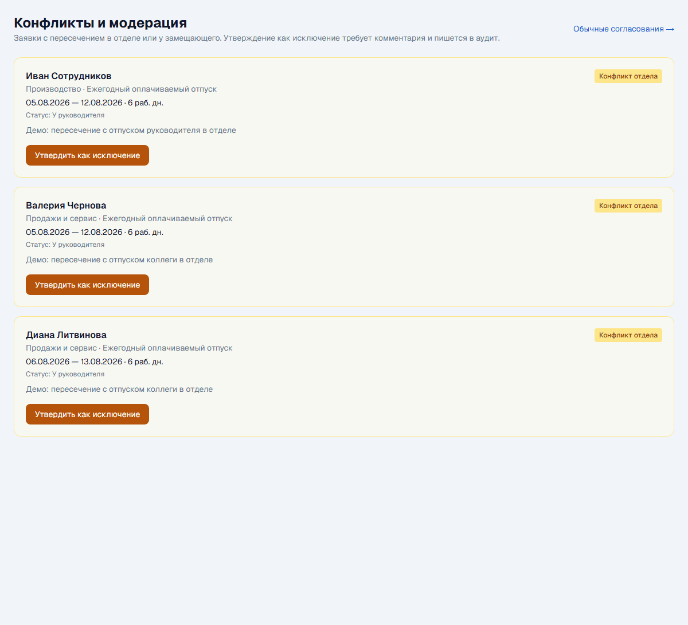The width and height of the screenshot is (688, 625).
Task: Approve Валерия Чернова request as exception
Action: (x=87, y=285)
